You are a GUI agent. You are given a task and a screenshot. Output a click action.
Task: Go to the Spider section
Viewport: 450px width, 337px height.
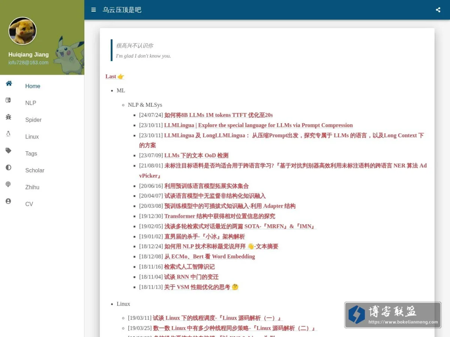point(33,120)
